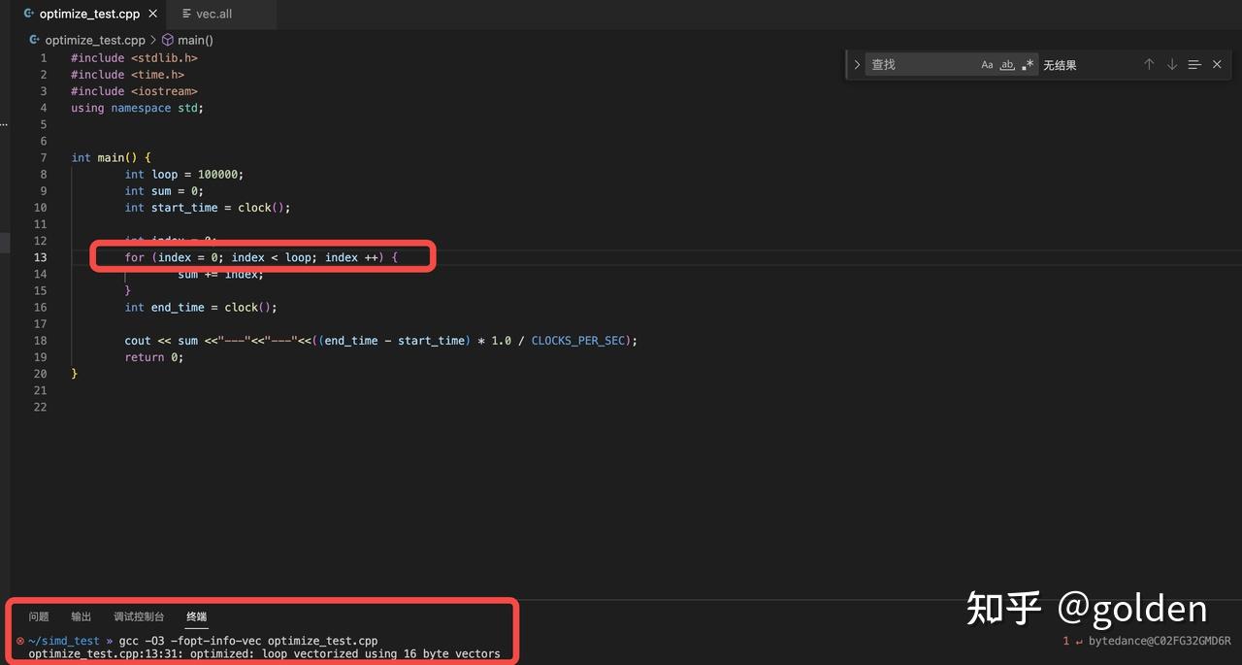Image resolution: width=1242 pixels, height=665 pixels.
Task: Click 'using namespace std;' line
Action: (x=138, y=108)
